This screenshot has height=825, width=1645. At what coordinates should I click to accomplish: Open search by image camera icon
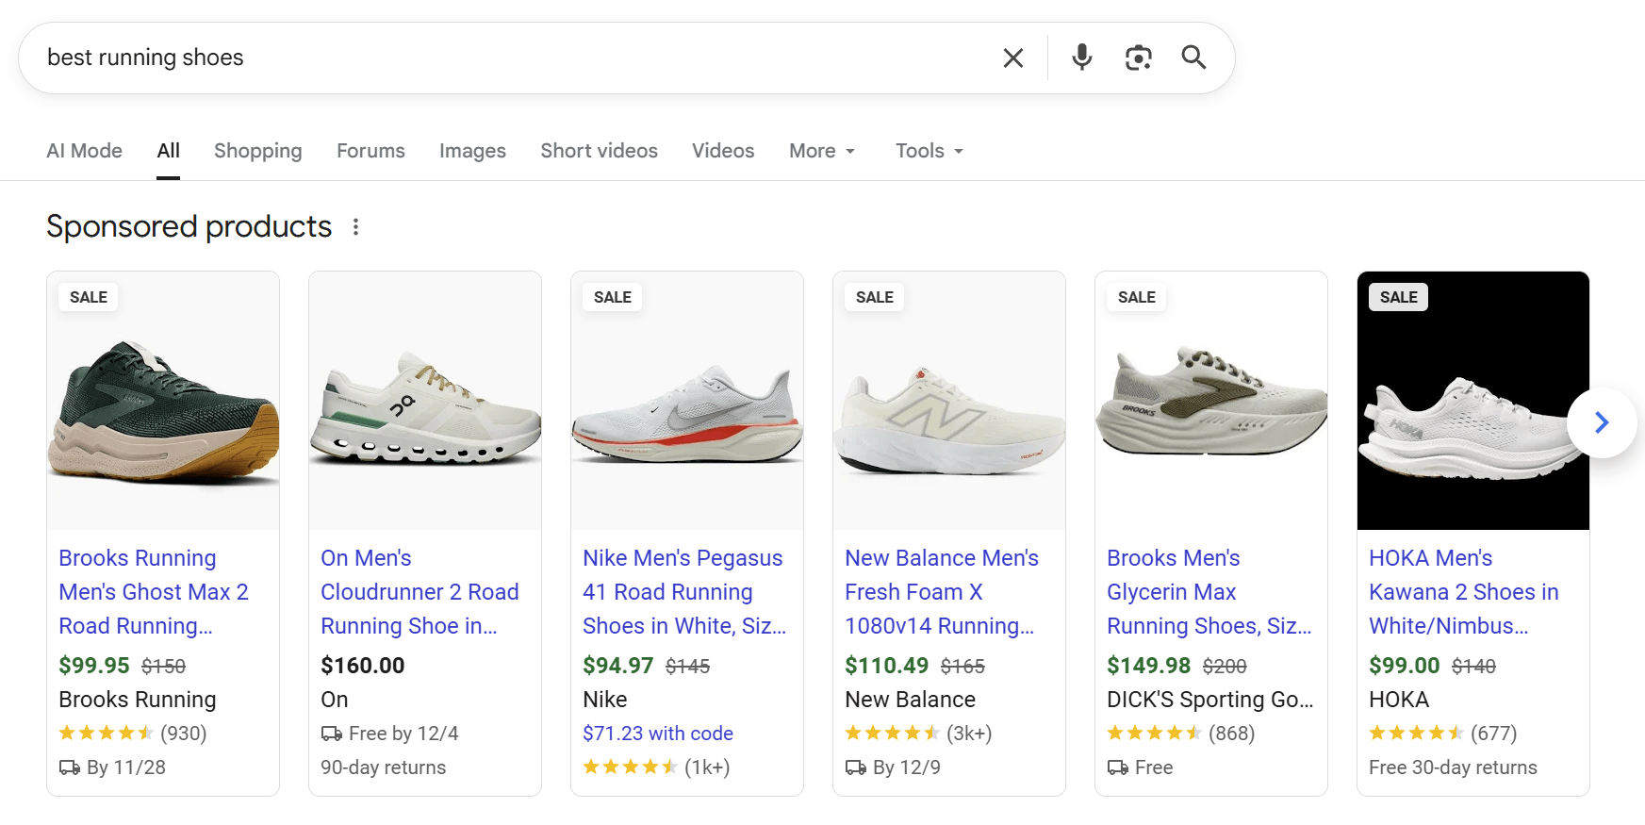tap(1139, 58)
